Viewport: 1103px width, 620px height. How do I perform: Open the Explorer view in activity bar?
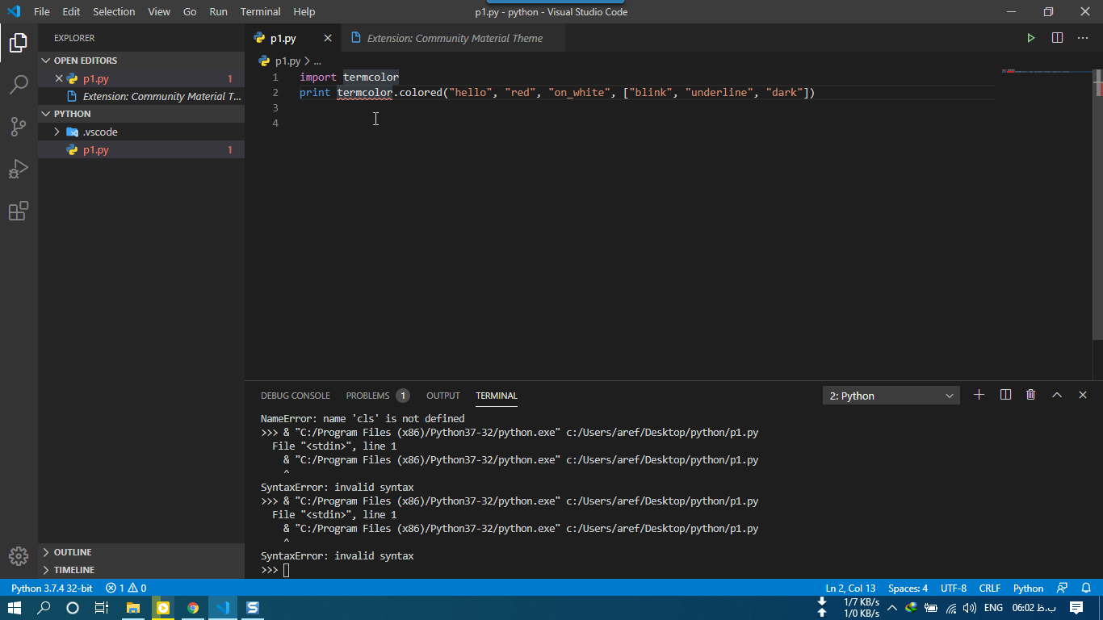[19, 42]
